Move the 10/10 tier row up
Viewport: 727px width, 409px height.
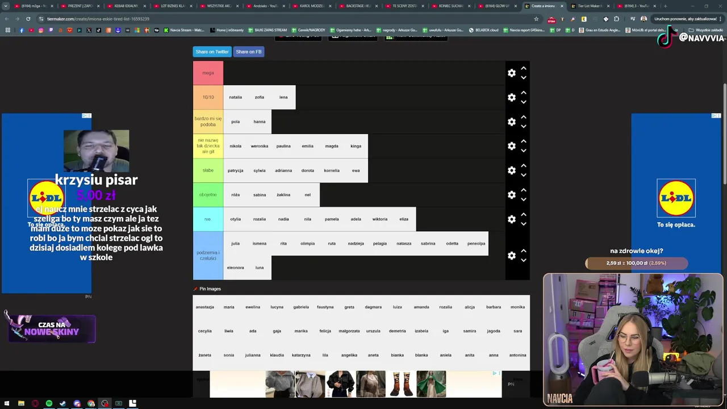524,93
